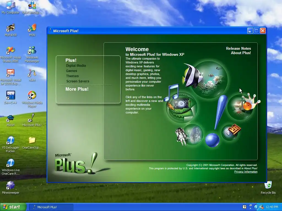282x211 pixels.
Task: Launch Windows Media Player shortcut
Action: point(32,99)
